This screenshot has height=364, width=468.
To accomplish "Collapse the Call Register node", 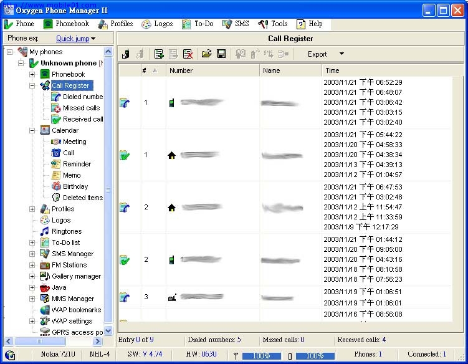I will pos(32,85).
